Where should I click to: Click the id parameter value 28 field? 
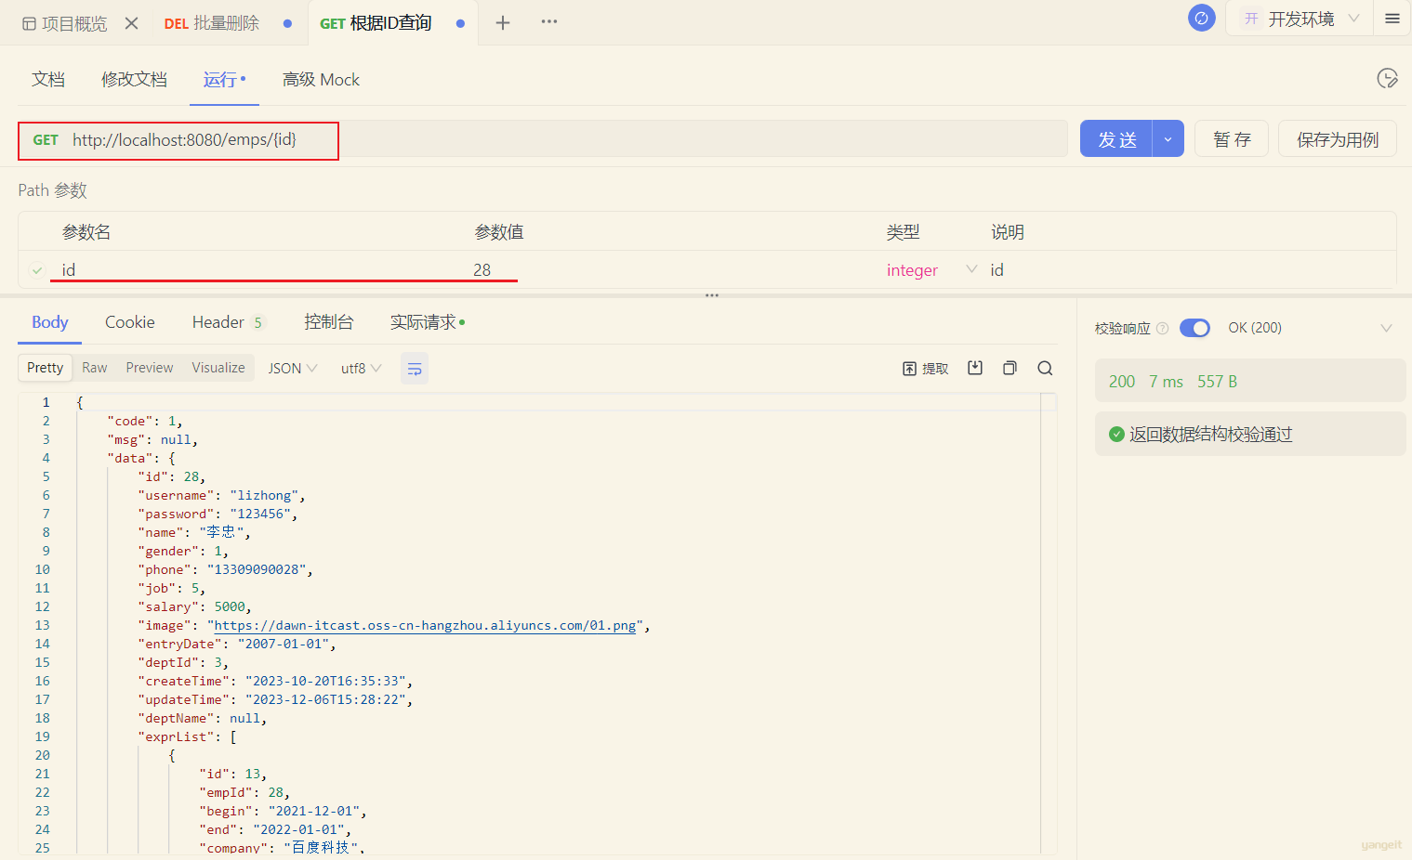(482, 270)
